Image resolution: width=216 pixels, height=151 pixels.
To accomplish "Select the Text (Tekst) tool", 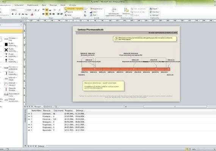I will (68, 15).
